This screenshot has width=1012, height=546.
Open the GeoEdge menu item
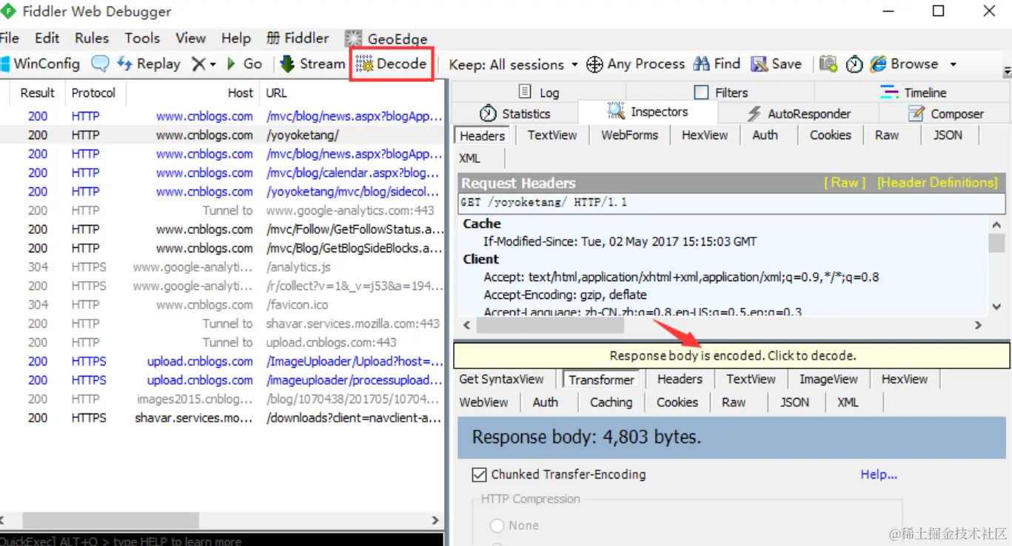[x=386, y=38]
